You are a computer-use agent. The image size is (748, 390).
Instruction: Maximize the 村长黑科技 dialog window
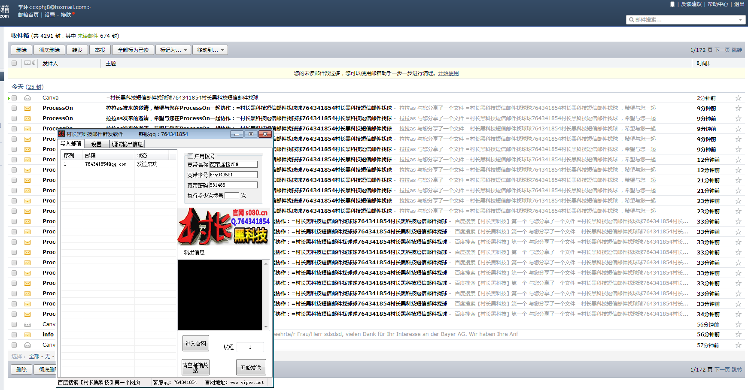251,134
